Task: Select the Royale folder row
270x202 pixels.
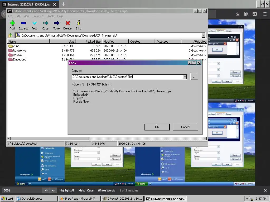Action: (x=107, y=55)
